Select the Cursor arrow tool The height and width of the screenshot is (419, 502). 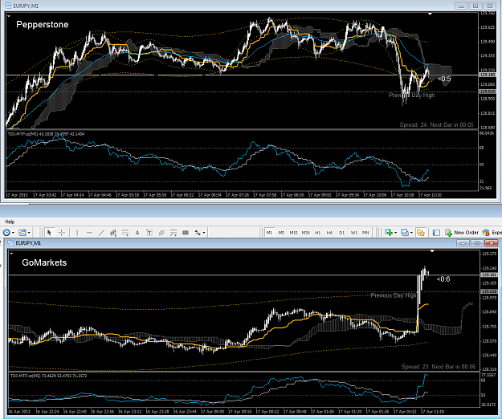point(49,233)
